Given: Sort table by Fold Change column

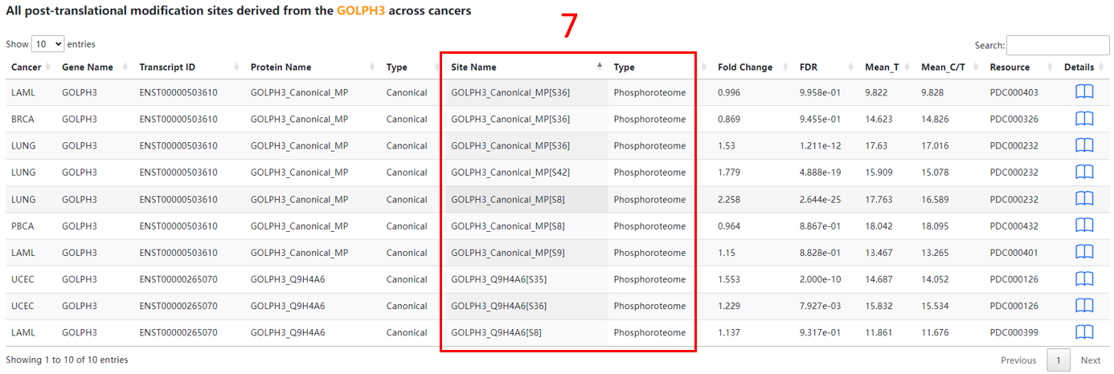Looking at the screenshot, I should (x=744, y=67).
